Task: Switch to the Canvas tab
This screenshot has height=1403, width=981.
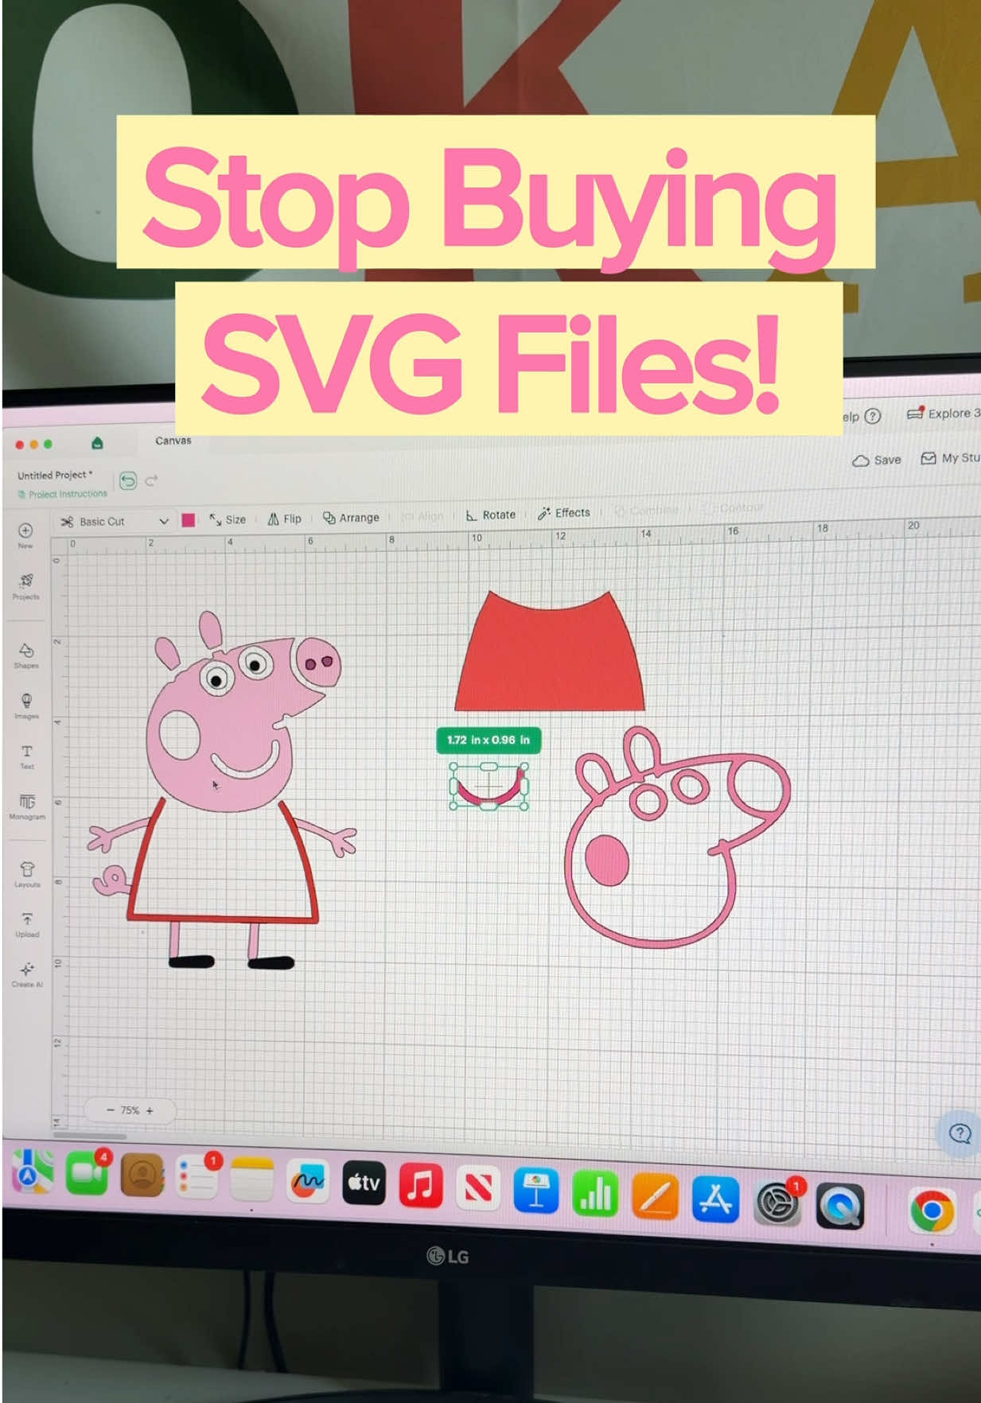Action: (173, 441)
